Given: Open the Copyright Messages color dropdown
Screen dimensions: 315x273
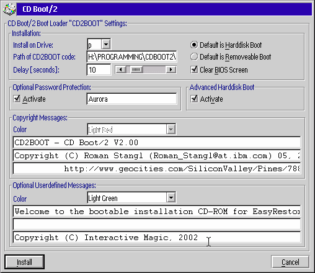Looking at the screenshot, I should click(x=171, y=129).
